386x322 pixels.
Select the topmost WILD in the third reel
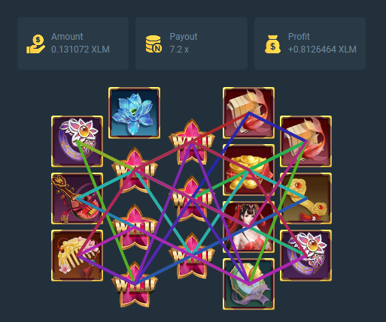(x=192, y=142)
